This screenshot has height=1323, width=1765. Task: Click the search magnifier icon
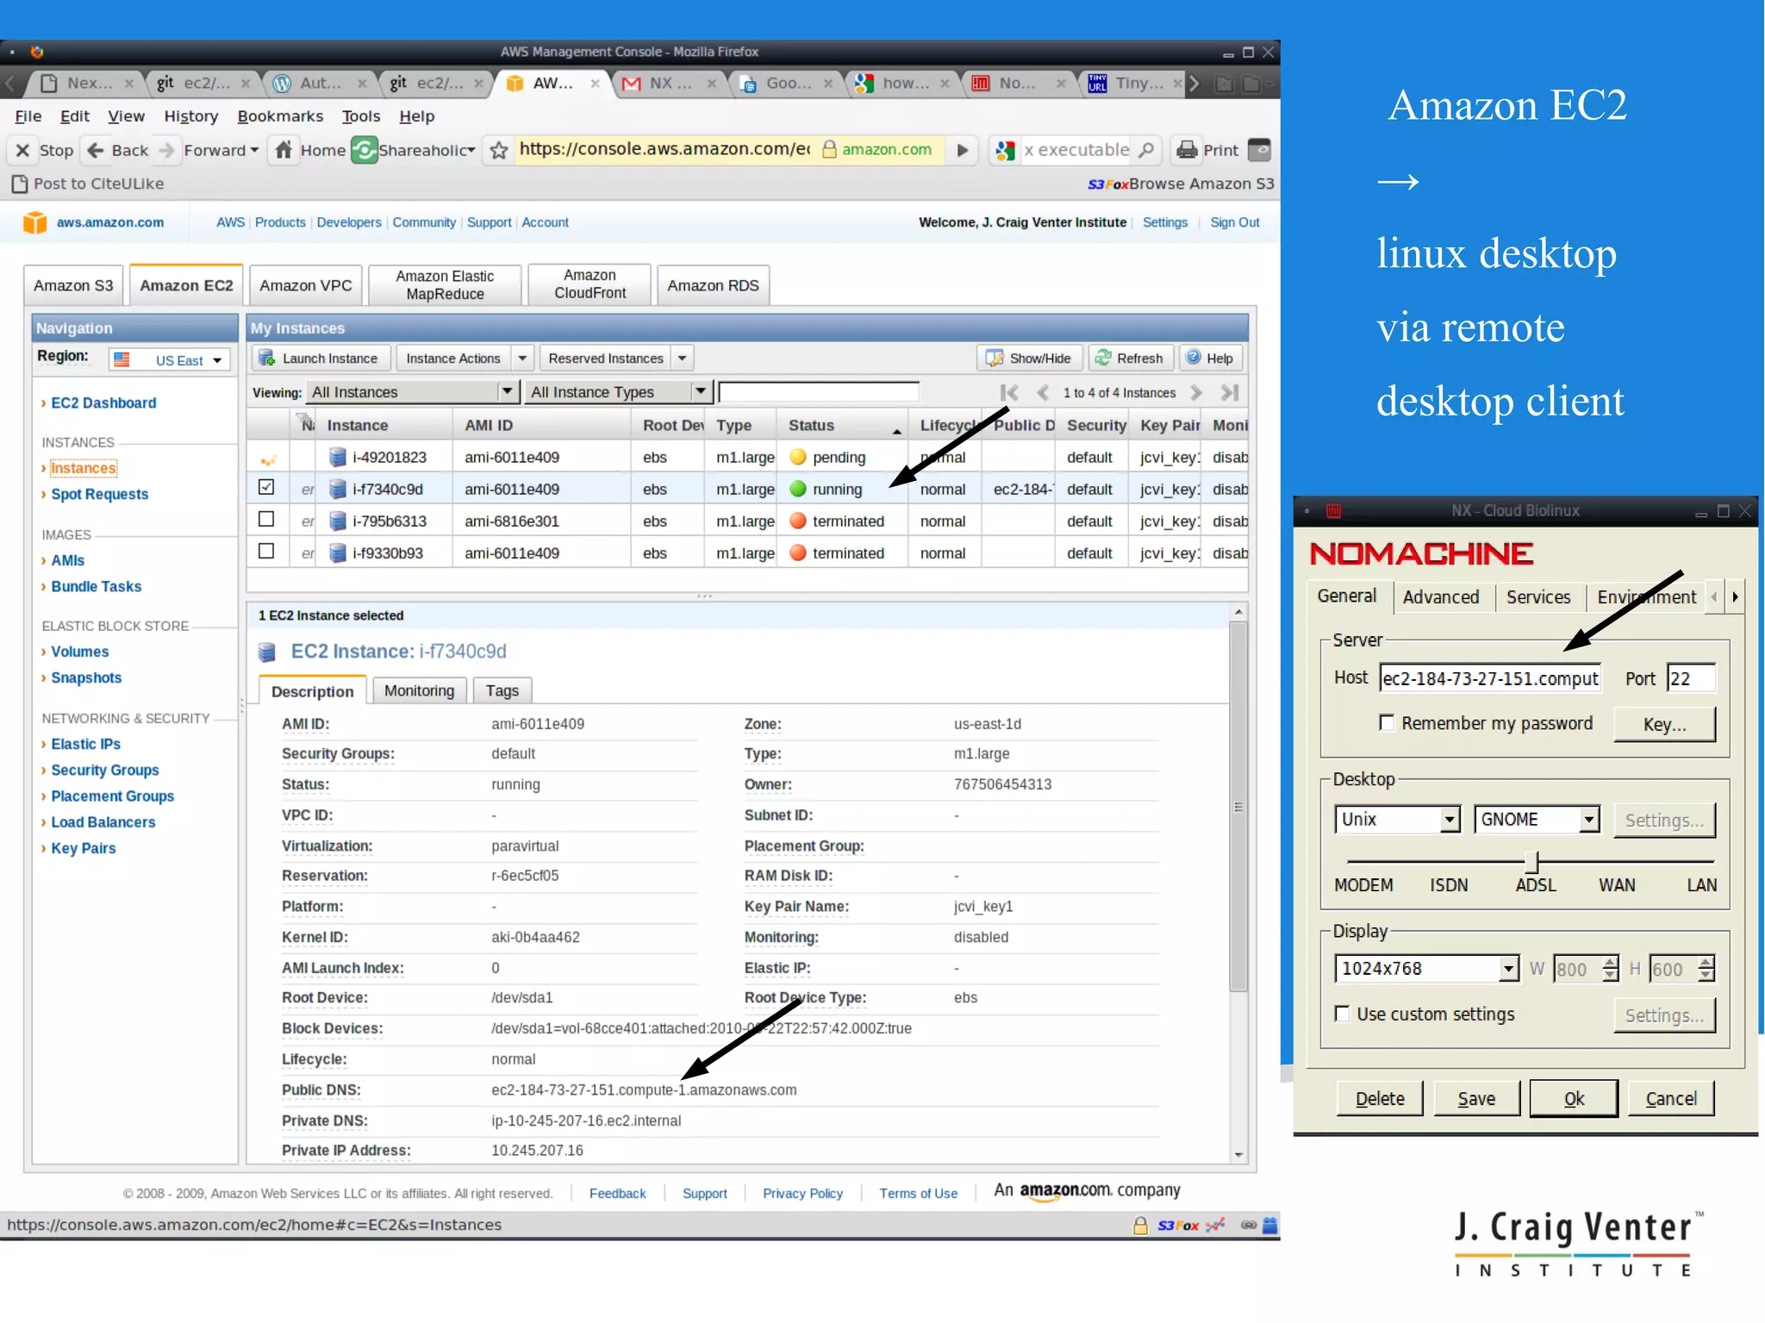[x=1146, y=150]
